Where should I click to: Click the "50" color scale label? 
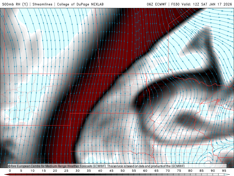[x=123, y=171]
